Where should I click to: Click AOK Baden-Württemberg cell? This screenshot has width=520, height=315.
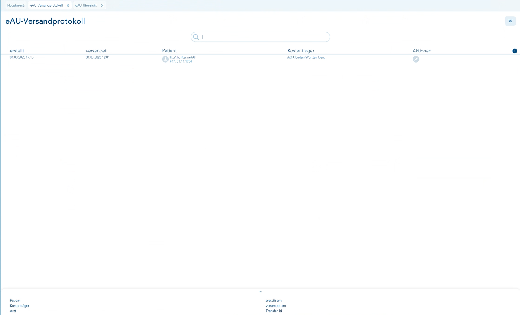point(306,57)
